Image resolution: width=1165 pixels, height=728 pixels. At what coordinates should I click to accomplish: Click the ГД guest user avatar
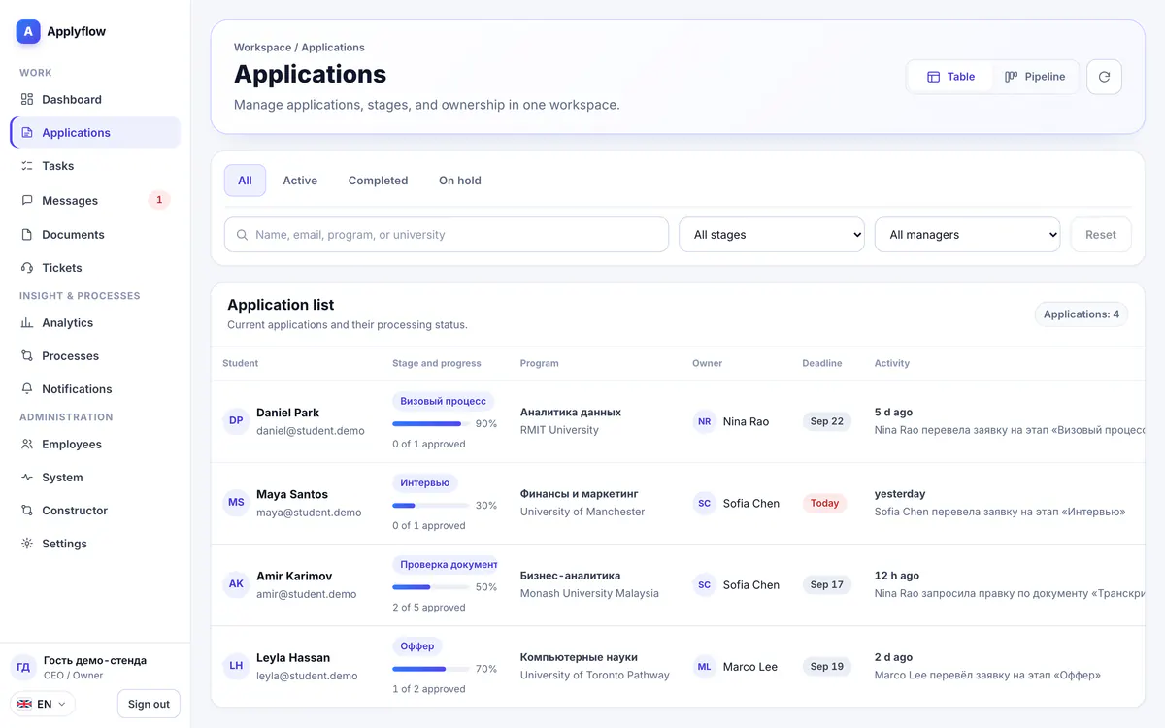(23, 667)
